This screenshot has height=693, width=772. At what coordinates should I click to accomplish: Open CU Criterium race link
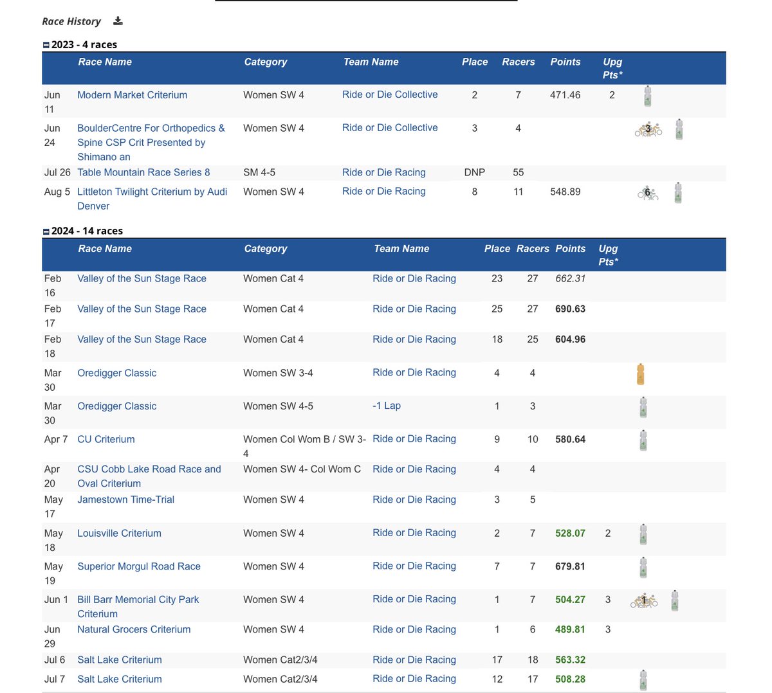point(106,439)
